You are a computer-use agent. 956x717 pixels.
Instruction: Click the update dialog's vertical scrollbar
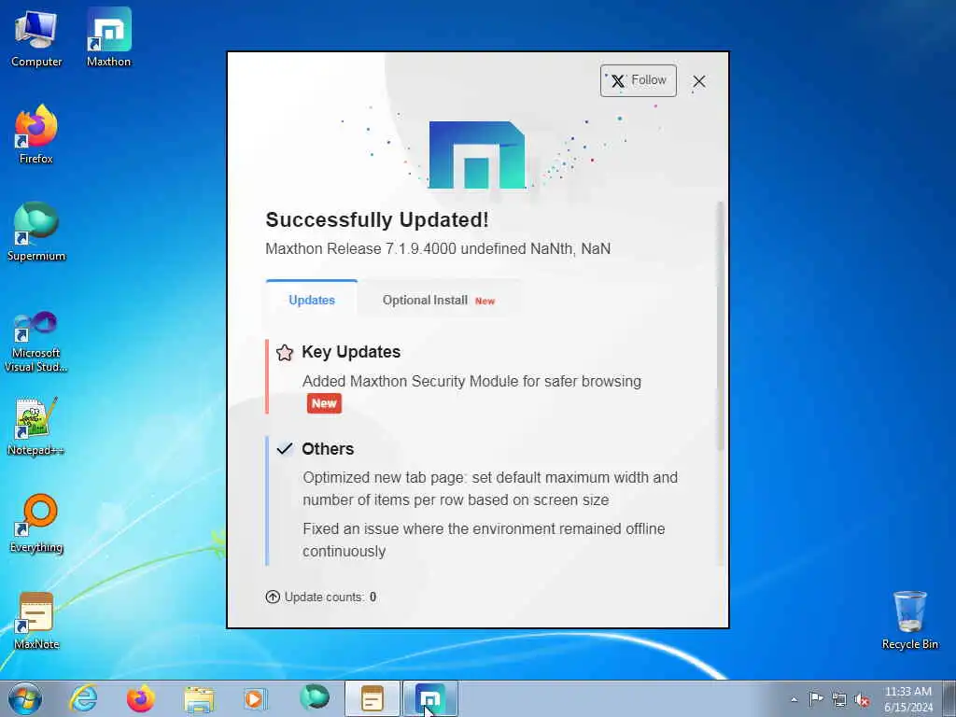(720, 326)
